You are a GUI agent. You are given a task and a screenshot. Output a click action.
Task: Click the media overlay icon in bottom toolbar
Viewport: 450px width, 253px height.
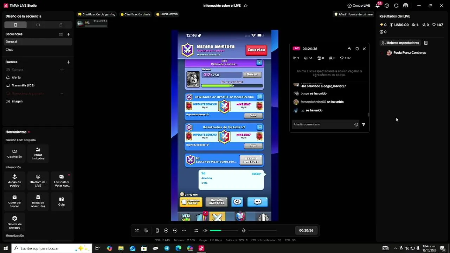pos(146,231)
